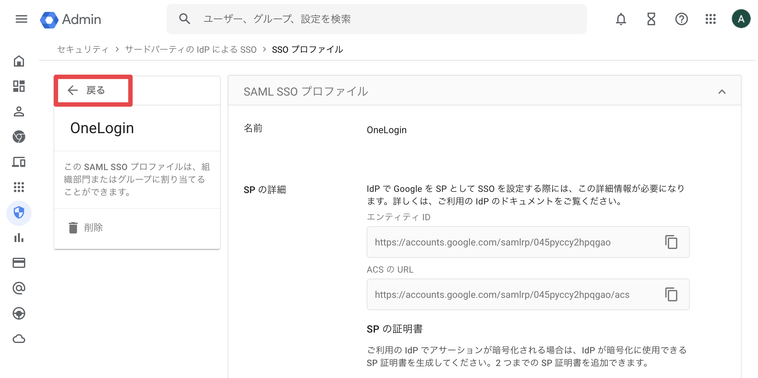Image resolution: width=758 pixels, height=378 pixels.
Task: Open Apps dotted-grid icon in sidebar
Action: click(x=19, y=187)
